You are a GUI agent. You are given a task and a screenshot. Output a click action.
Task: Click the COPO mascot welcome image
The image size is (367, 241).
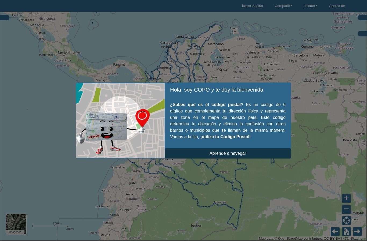click(120, 120)
